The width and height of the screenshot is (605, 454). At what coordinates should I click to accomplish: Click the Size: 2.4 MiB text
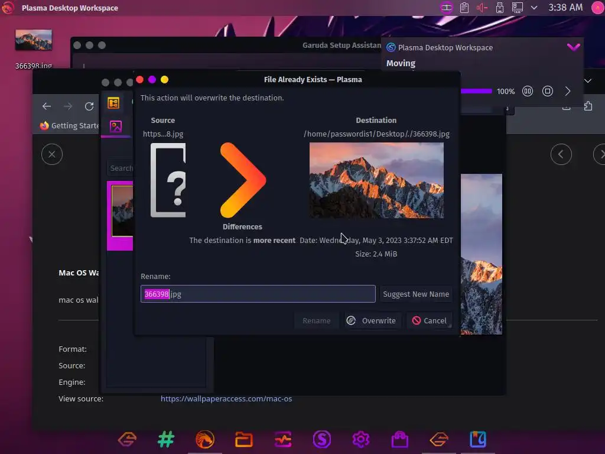point(376,254)
